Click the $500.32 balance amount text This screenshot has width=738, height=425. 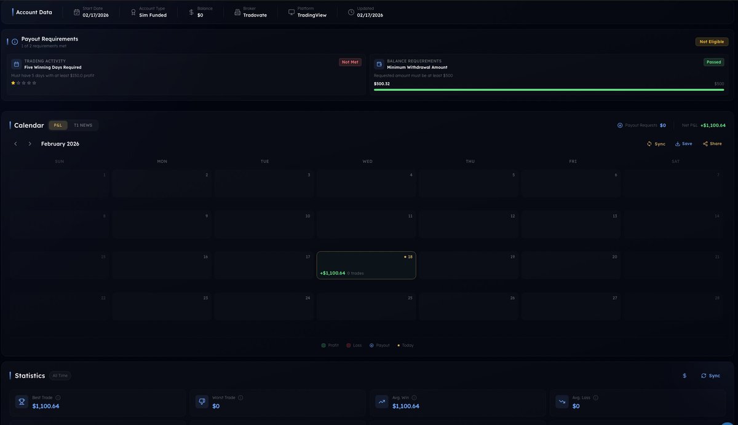click(x=381, y=84)
